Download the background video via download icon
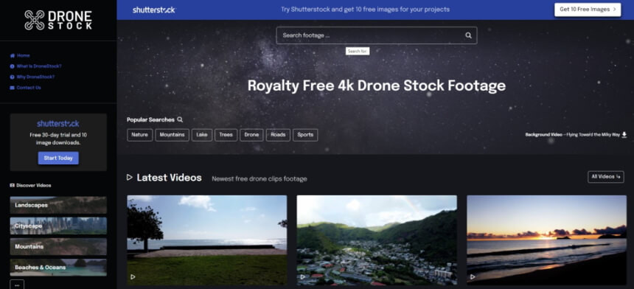Screen dimensions: 634x289 pyautogui.click(x=624, y=135)
